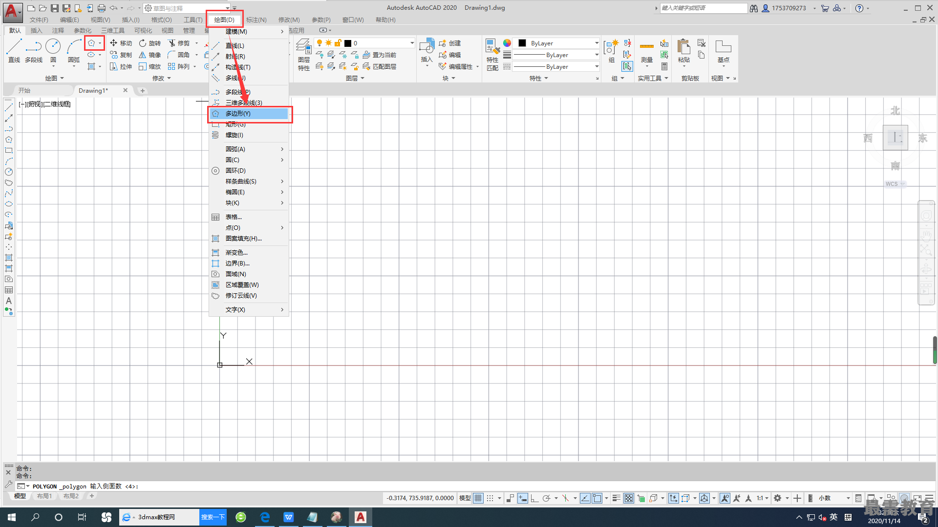Select the Polyline (多段线) ribbon tool

click(34, 50)
